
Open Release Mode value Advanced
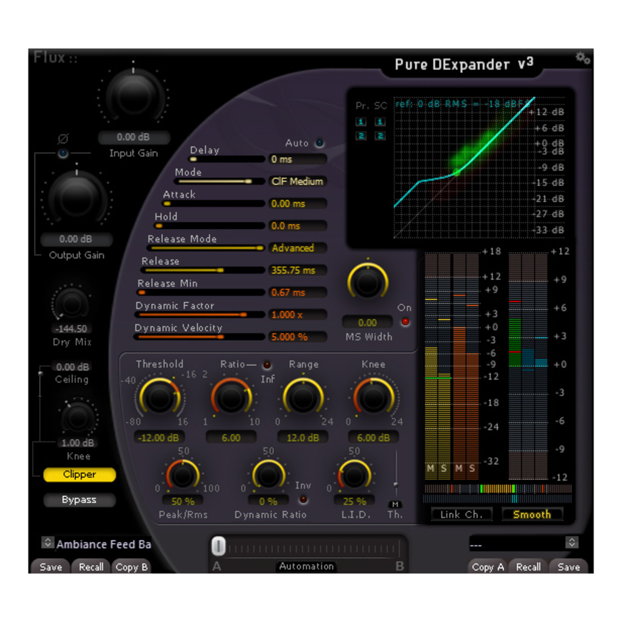(298, 248)
